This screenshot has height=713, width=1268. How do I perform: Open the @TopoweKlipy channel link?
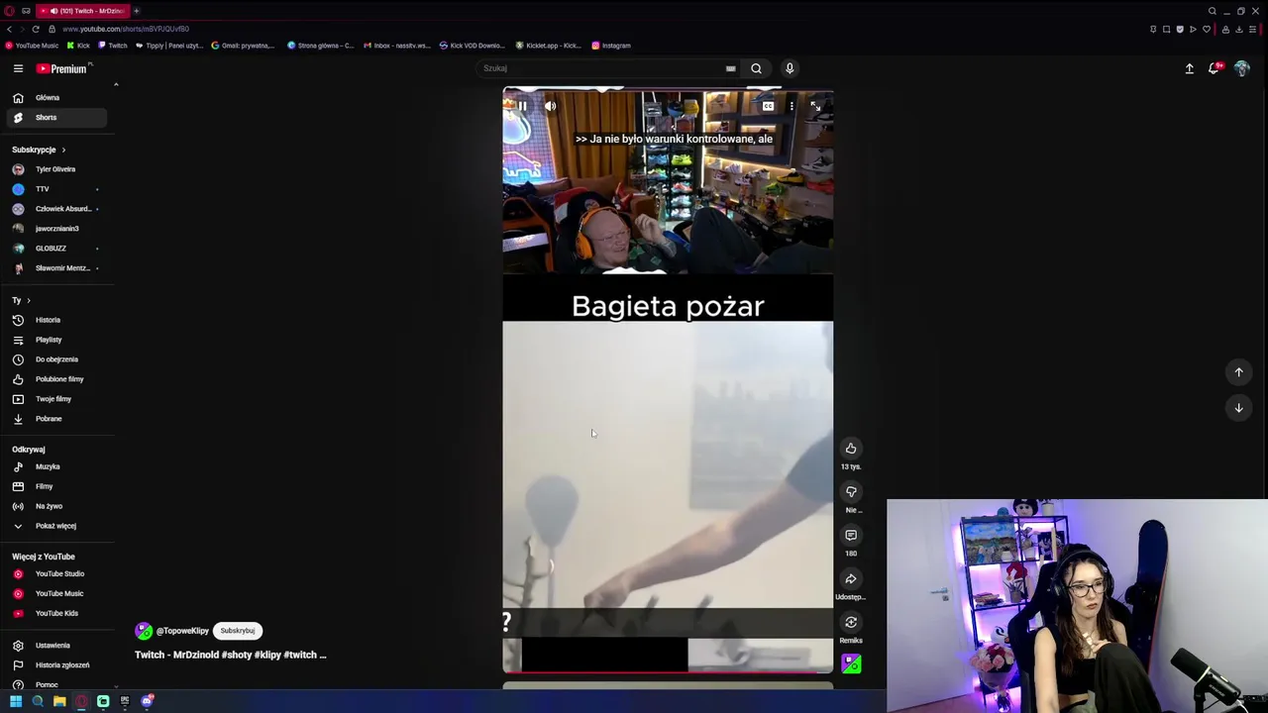coord(182,631)
